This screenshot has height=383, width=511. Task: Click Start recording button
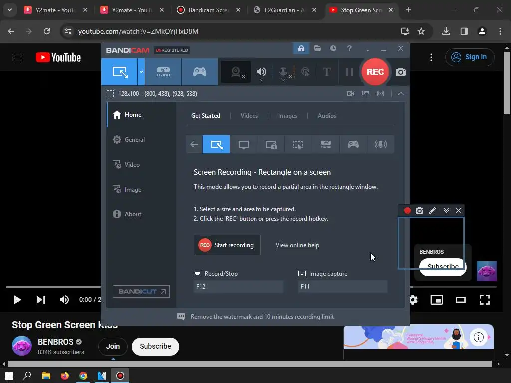point(227,245)
